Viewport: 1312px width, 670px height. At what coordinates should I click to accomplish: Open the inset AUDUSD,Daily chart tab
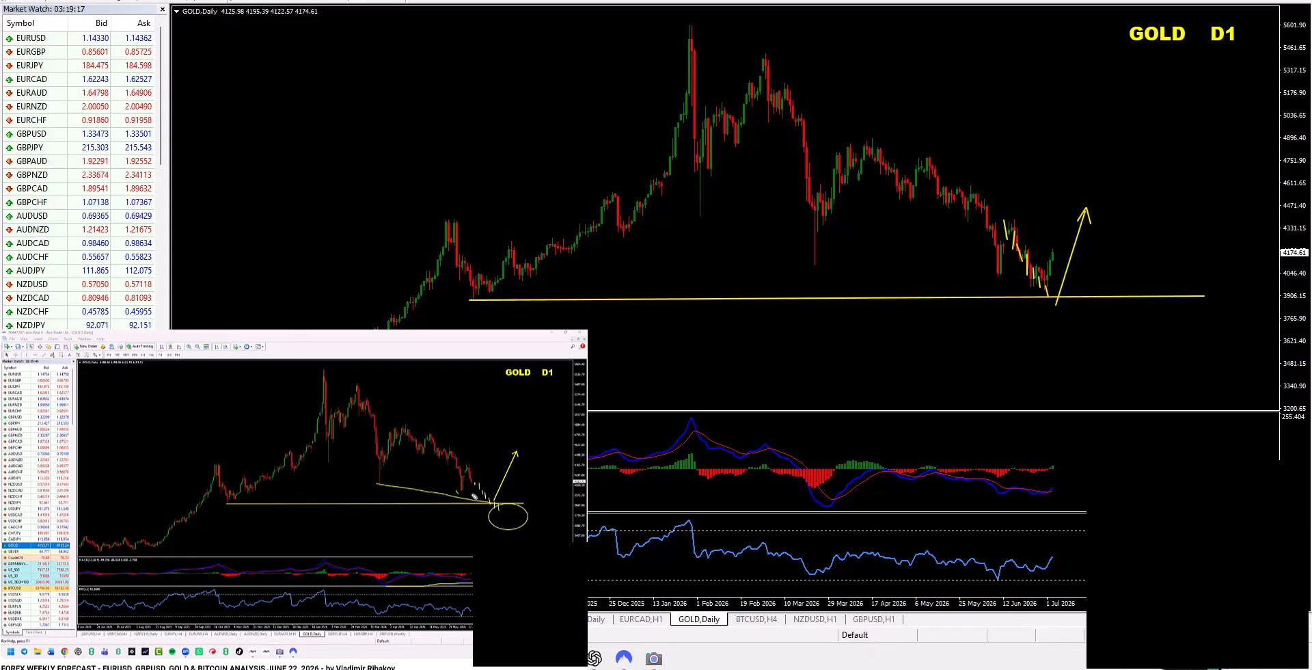[225, 634]
